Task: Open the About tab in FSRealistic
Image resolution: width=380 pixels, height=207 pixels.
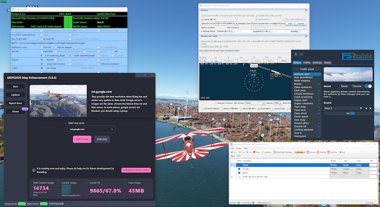Action: [x=327, y=63]
